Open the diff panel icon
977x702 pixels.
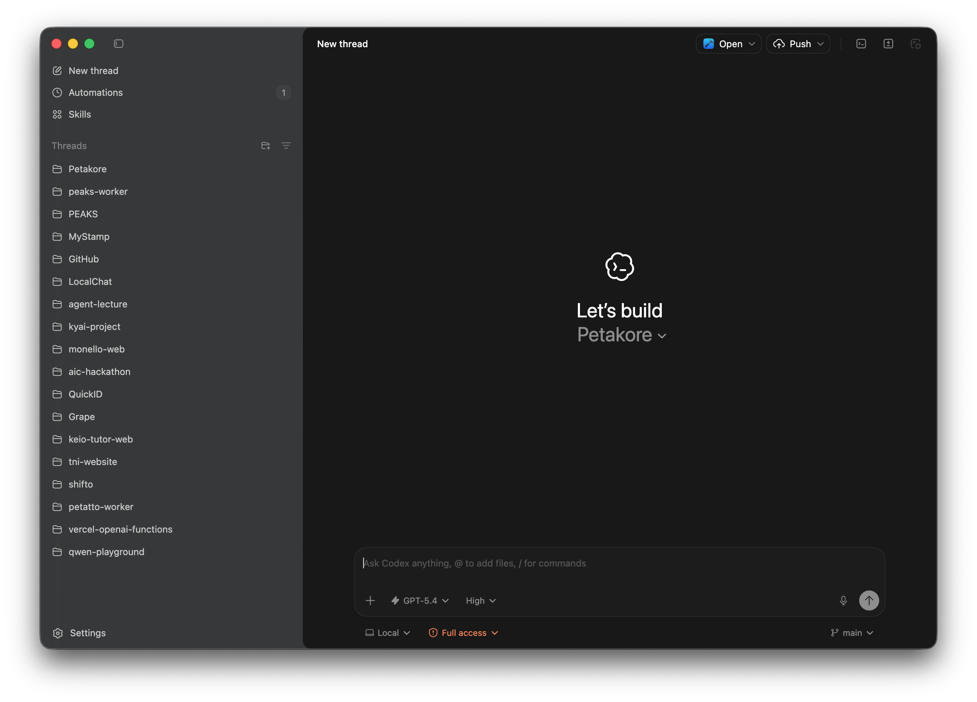point(888,44)
